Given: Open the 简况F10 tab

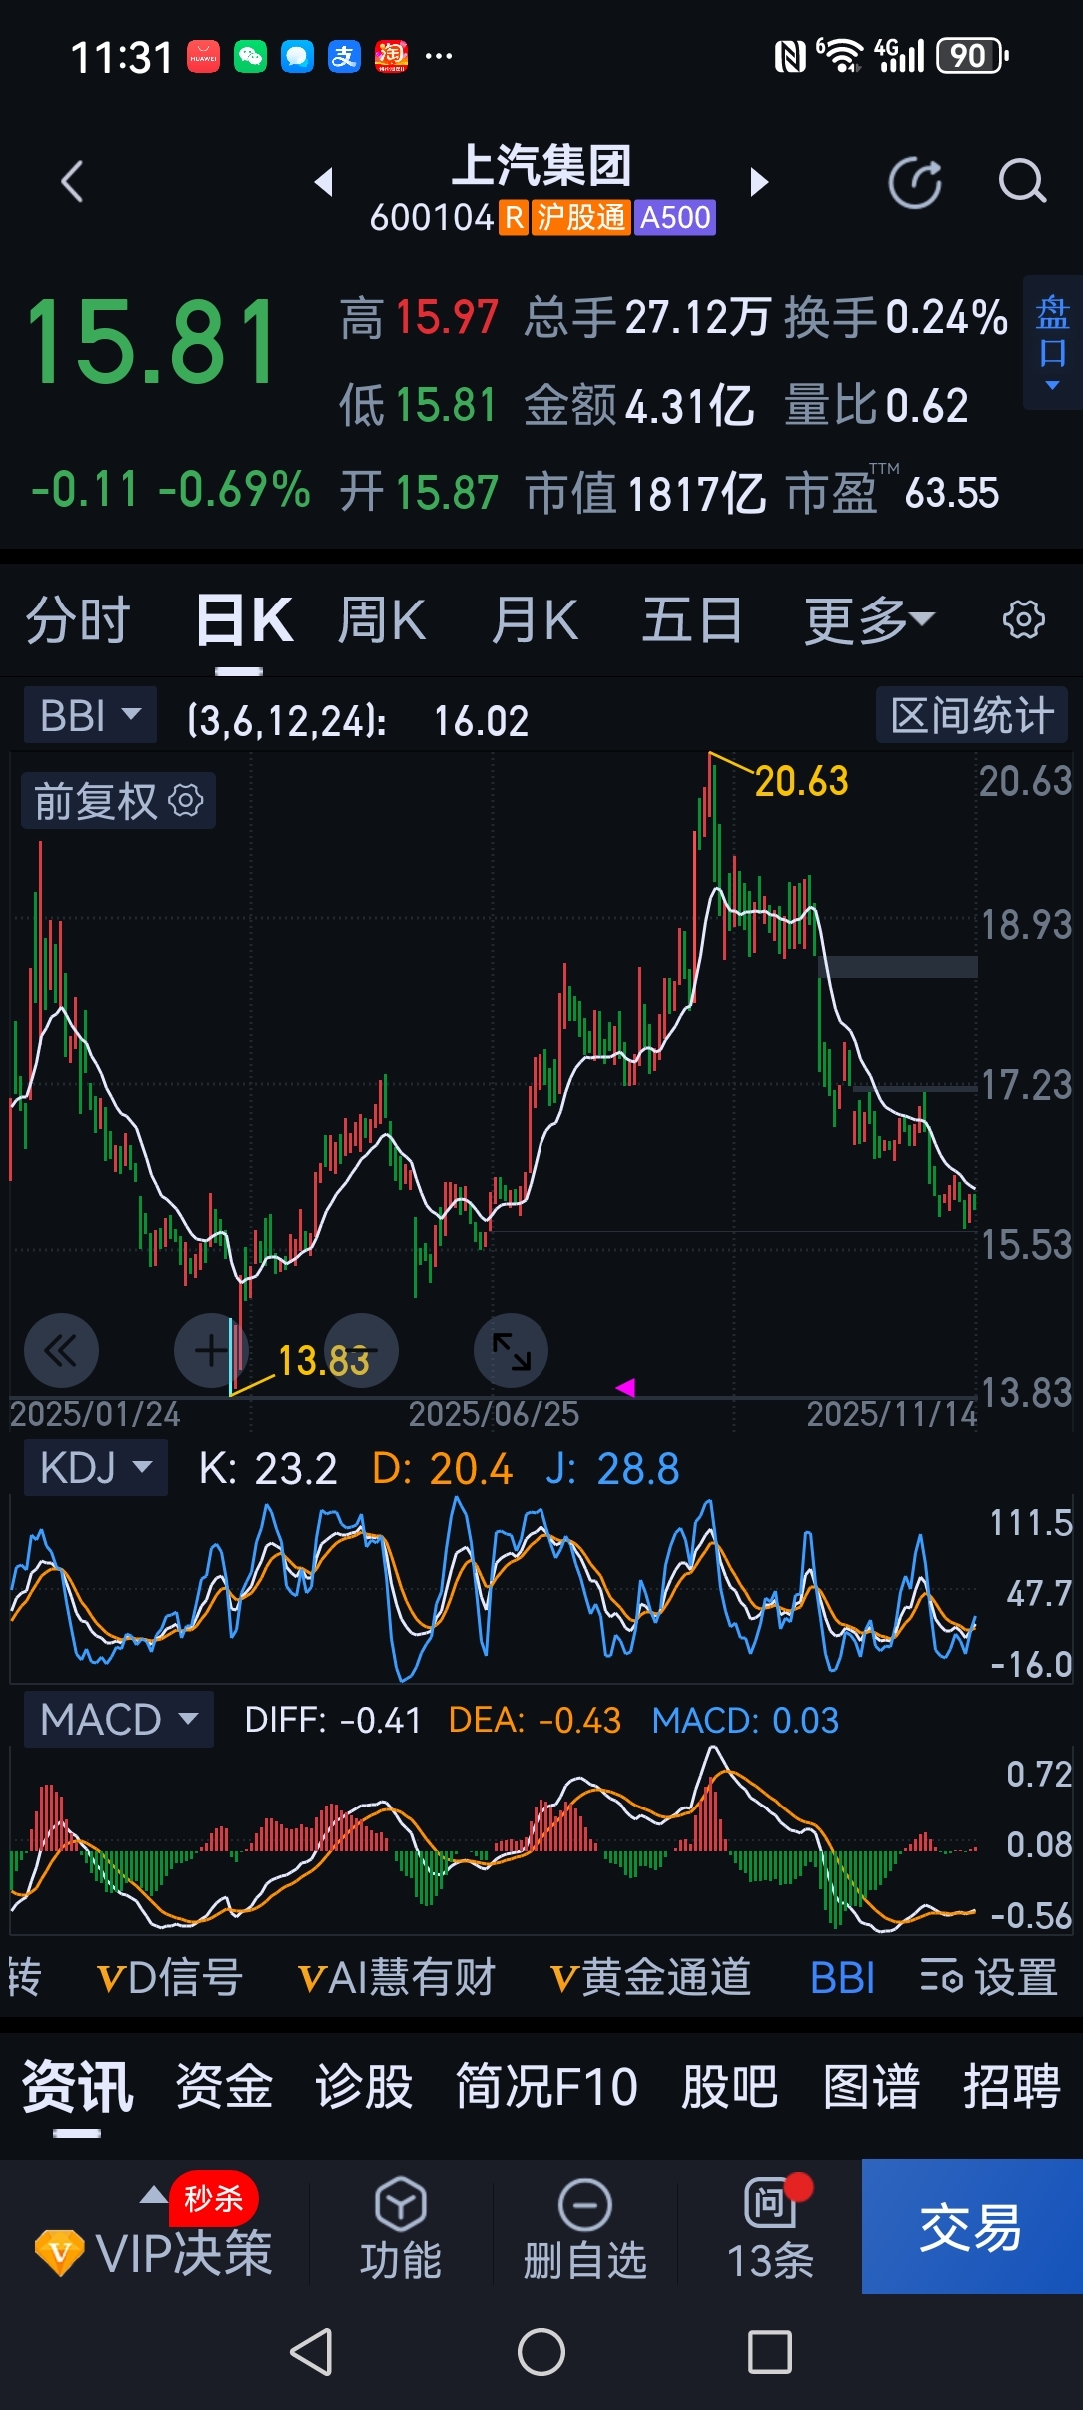Looking at the screenshot, I should point(547,2086).
